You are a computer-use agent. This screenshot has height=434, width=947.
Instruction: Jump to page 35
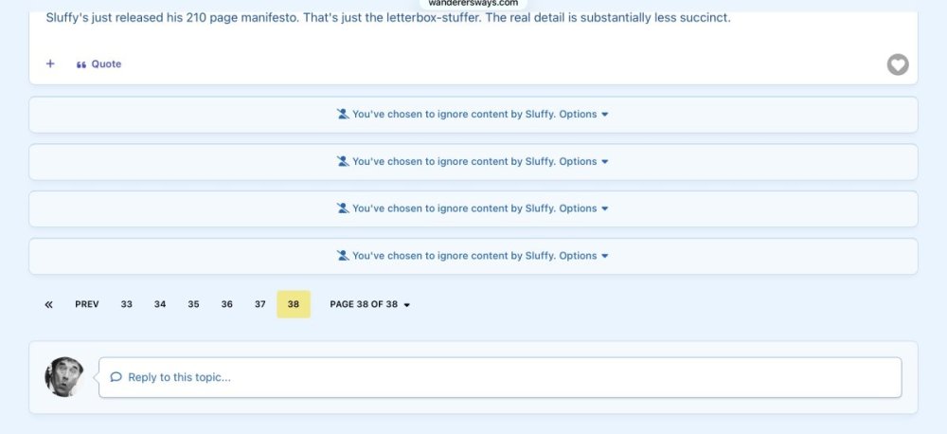(193, 304)
